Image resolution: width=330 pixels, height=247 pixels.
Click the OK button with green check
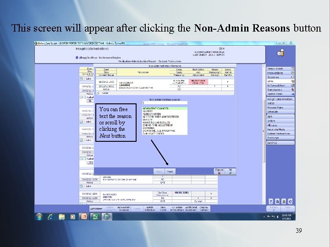point(230,171)
